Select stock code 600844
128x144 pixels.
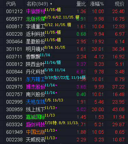click(14, 72)
